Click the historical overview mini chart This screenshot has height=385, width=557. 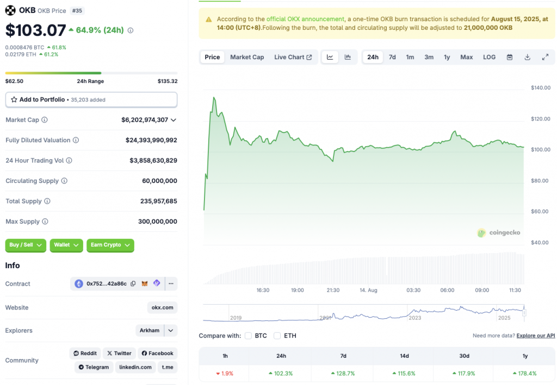pyautogui.click(x=363, y=313)
